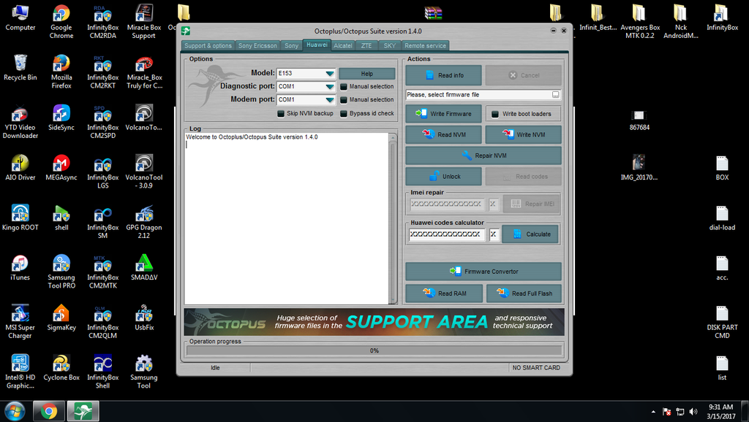Launch SigmaKey desktop shortcut
The height and width of the screenshot is (422, 749).
click(x=61, y=318)
